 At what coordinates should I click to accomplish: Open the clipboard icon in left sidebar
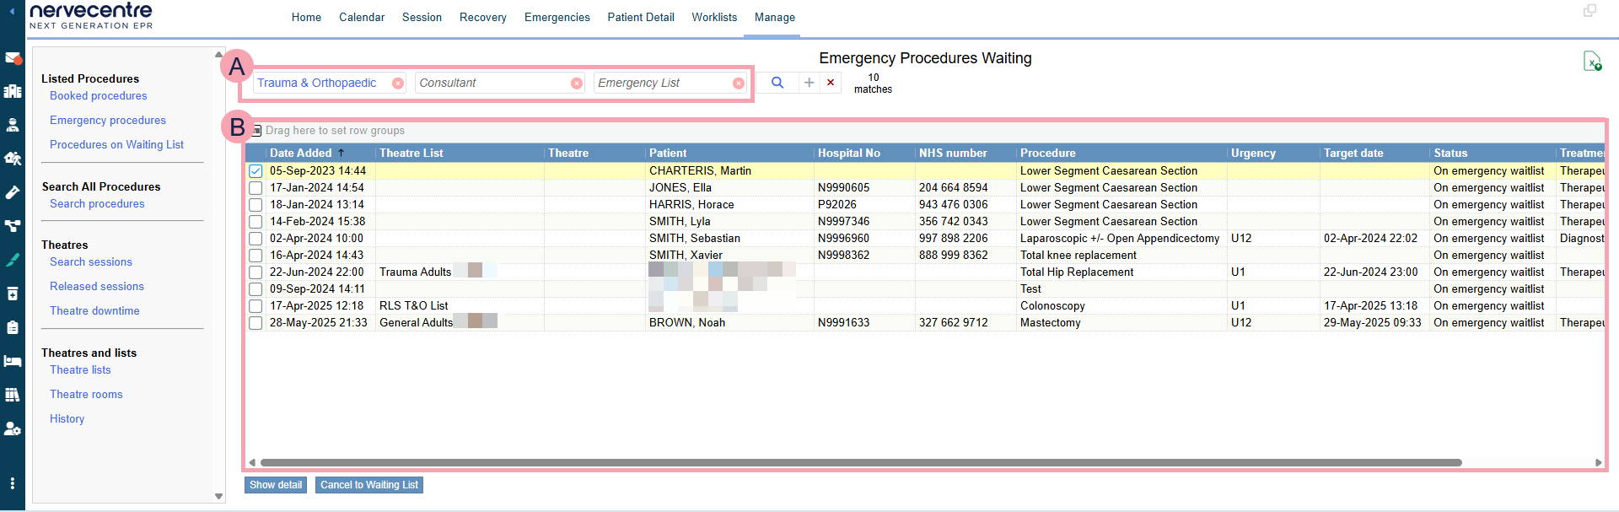(13, 327)
